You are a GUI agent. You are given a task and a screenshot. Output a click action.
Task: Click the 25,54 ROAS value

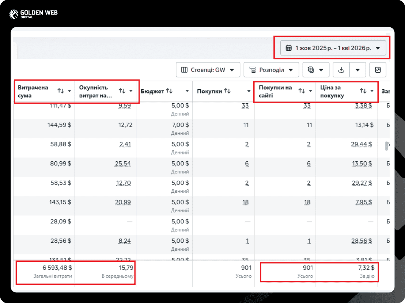tap(123, 164)
